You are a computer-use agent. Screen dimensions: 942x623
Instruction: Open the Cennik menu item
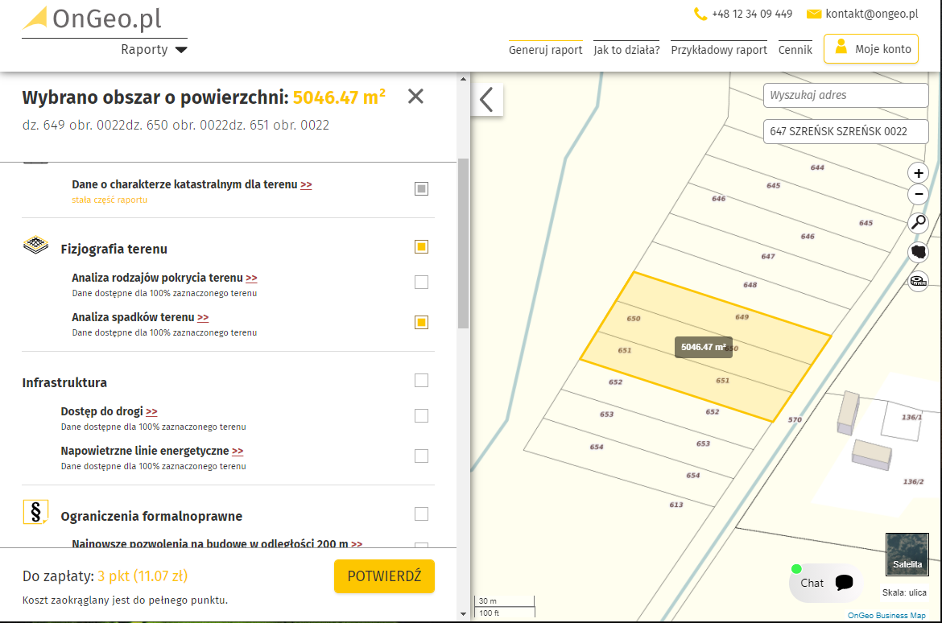click(x=795, y=50)
